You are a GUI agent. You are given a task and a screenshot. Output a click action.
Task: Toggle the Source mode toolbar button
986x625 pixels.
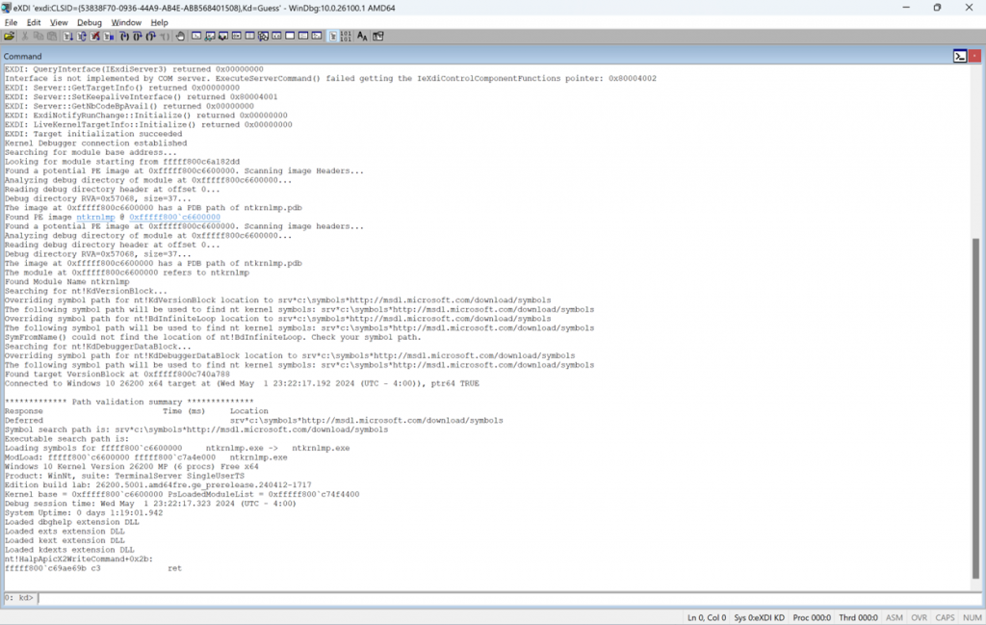point(332,35)
